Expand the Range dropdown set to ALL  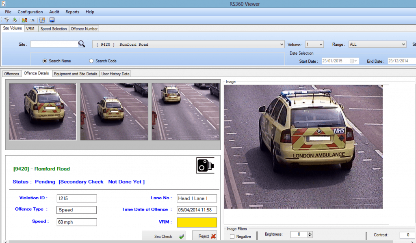click(377, 45)
